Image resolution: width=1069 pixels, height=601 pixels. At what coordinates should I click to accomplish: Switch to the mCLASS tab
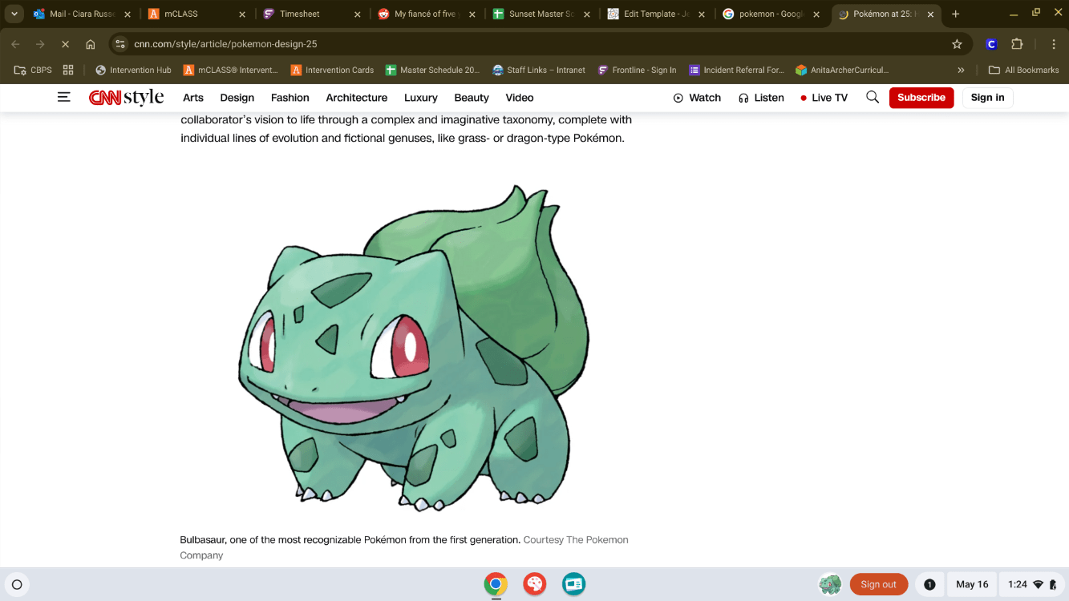pos(196,14)
